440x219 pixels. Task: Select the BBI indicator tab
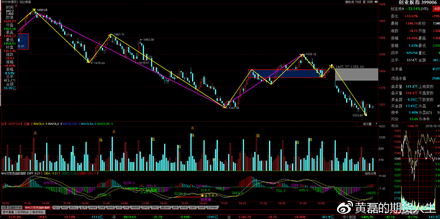point(175,207)
